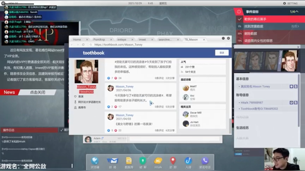The image size is (305, 171).
Task: Close the character info panel
Action: pyautogui.click(x=298, y=47)
